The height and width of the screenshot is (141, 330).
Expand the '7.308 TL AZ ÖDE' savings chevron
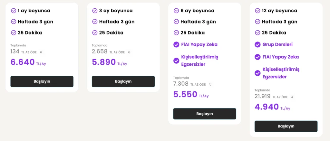coord(210,85)
